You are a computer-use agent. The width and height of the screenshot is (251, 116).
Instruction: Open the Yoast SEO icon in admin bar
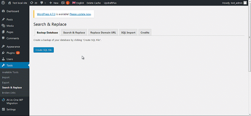click(63, 3)
